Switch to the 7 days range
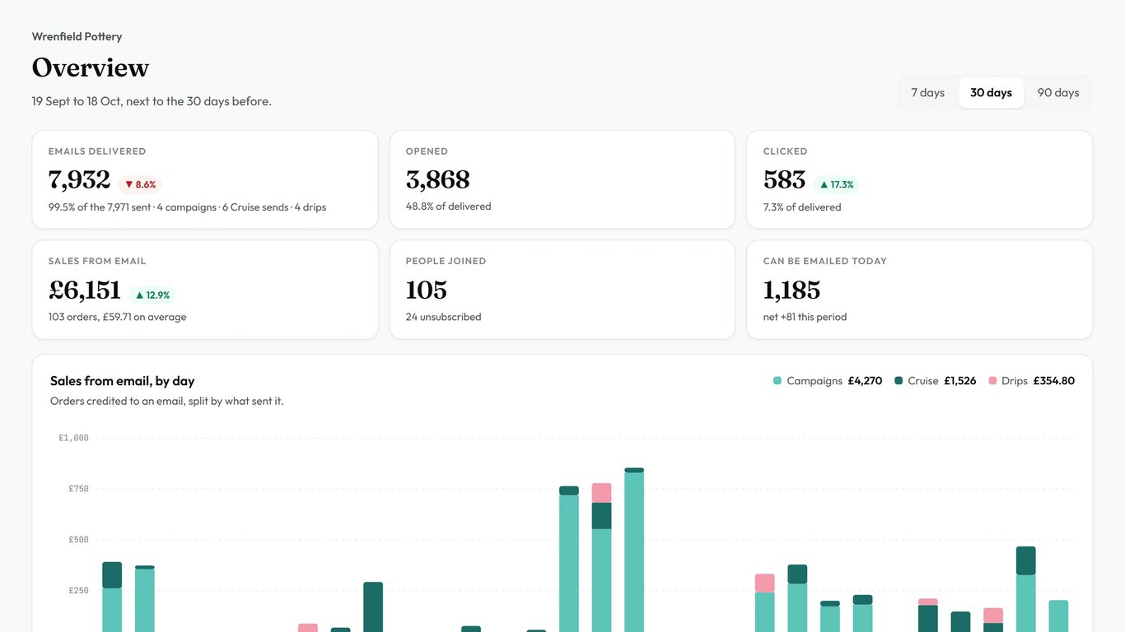This screenshot has width=1125, height=632. [x=927, y=93]
